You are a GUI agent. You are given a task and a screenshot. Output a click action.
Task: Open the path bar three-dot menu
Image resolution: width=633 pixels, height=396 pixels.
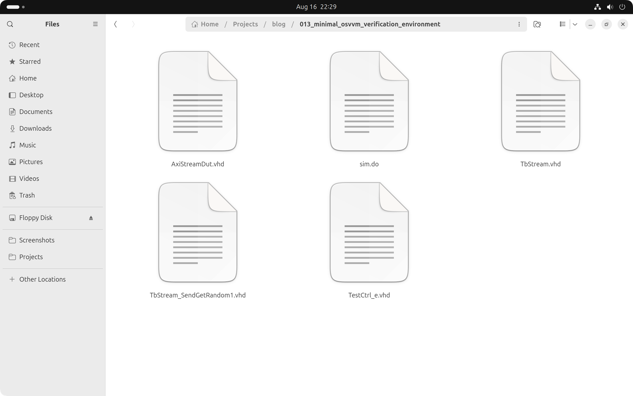tap(519, 24)
